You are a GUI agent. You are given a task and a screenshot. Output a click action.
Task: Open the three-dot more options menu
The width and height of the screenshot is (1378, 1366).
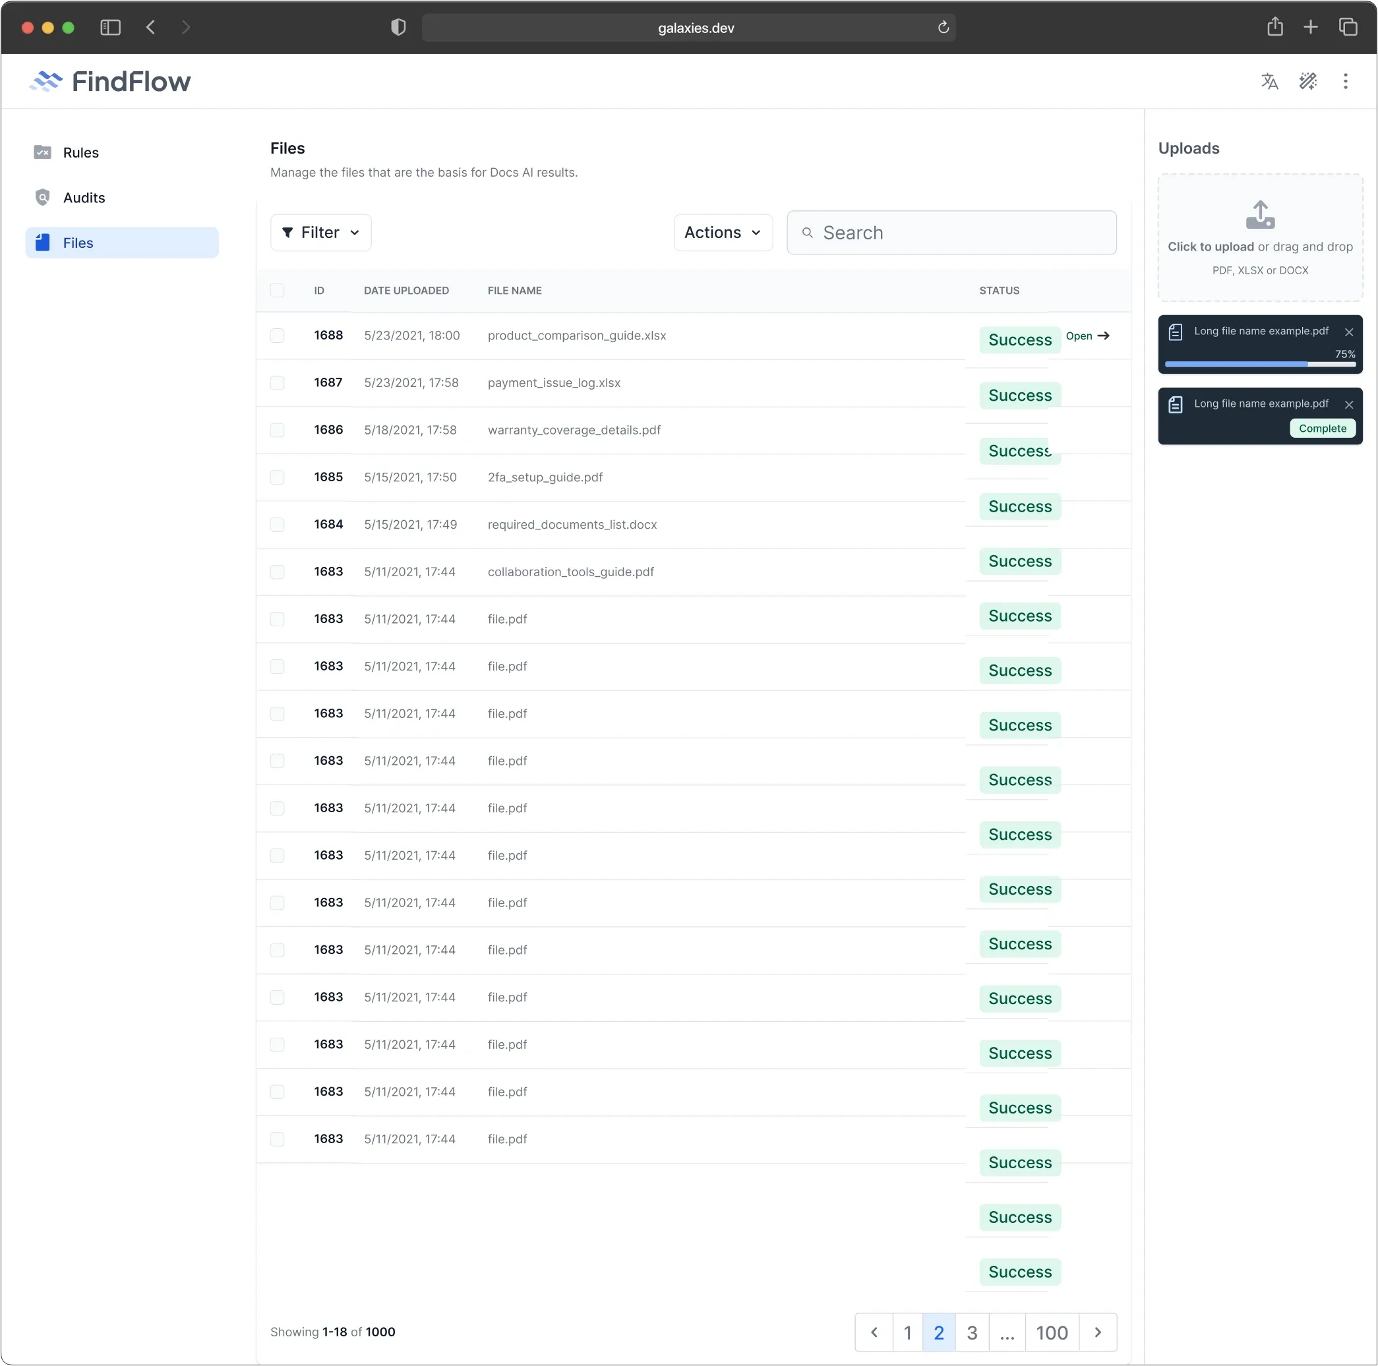point(1345,81)
